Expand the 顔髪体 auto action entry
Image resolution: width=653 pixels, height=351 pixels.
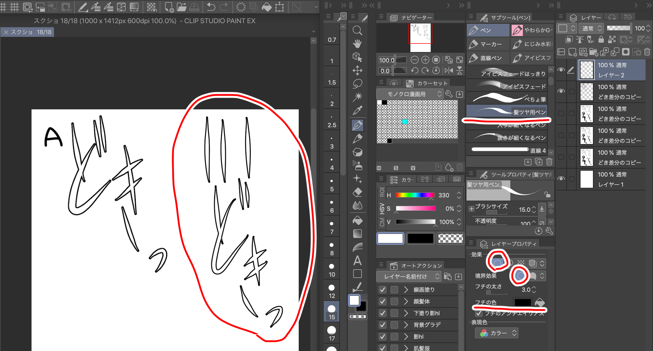(406, 301)
